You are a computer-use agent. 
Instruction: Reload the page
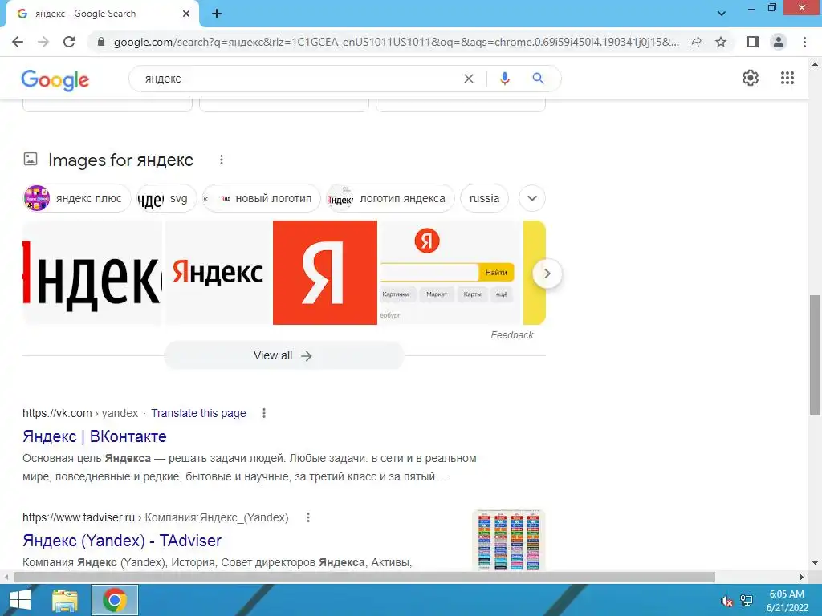click(69, 42)
